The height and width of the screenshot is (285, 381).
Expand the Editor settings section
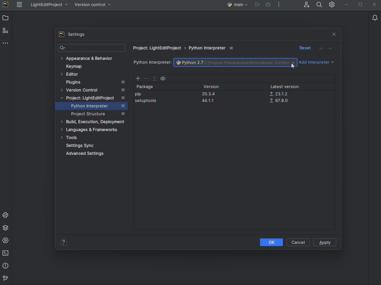[62, 74]
